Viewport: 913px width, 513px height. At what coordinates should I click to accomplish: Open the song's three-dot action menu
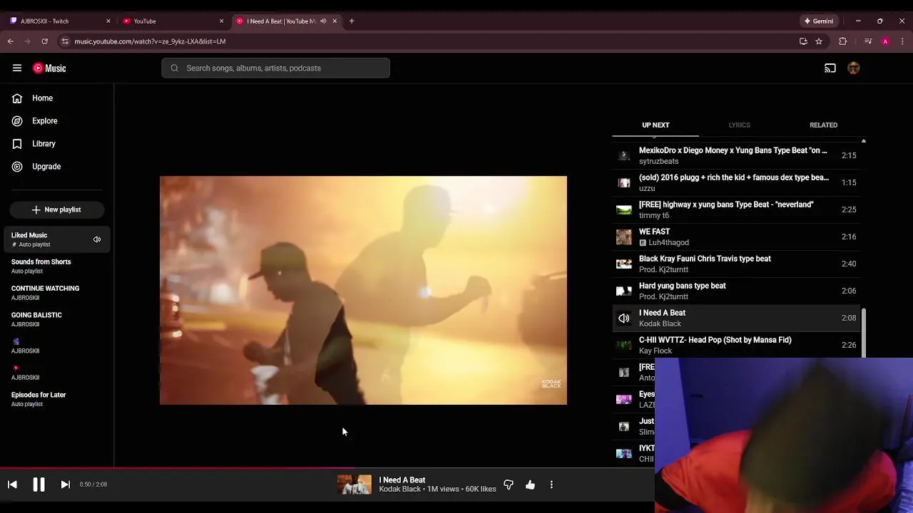(551, 484)
